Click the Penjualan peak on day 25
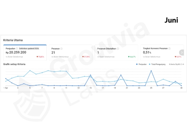Image resolution: width=187 pixels, height=127 pixels. 151,71
